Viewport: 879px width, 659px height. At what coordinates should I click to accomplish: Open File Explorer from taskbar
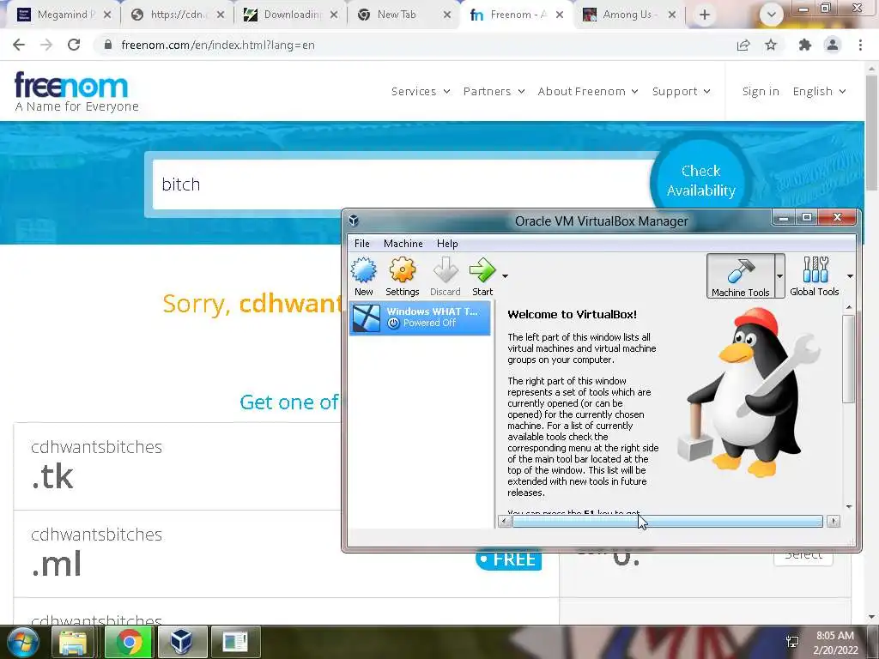click(x=72, y=642)
